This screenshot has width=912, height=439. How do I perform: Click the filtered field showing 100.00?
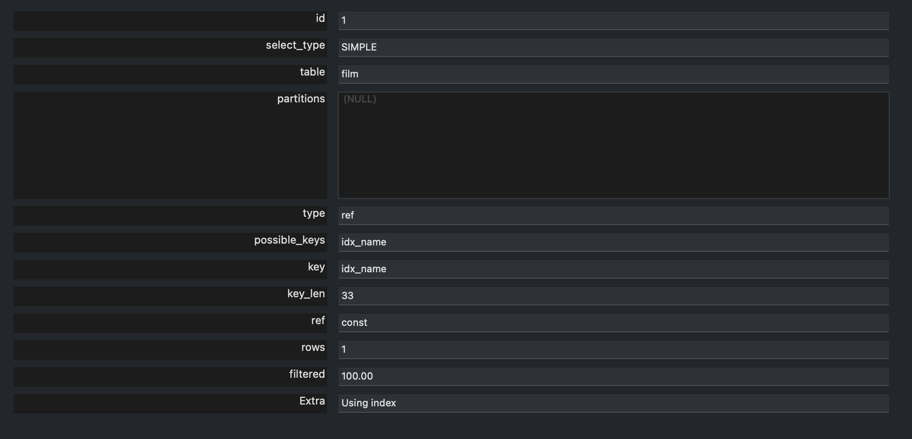coord(613,377)
